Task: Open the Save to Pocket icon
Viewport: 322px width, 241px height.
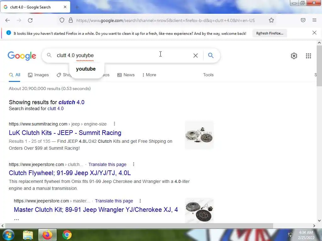Action: pos(303,20)
